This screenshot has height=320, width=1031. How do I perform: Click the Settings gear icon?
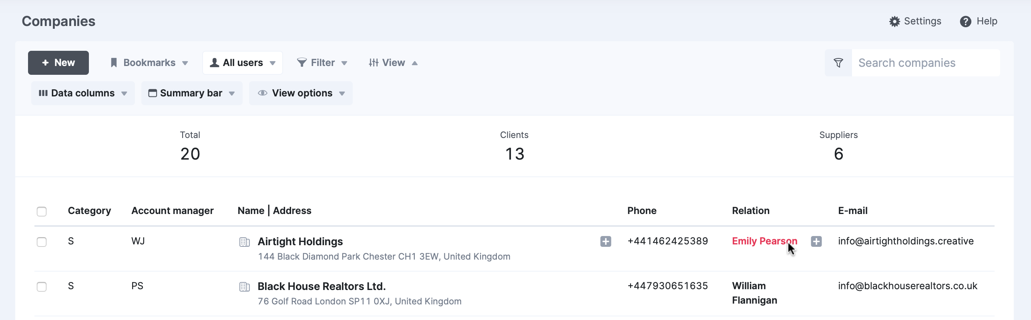pyautogui.click(x=894, y=22)
